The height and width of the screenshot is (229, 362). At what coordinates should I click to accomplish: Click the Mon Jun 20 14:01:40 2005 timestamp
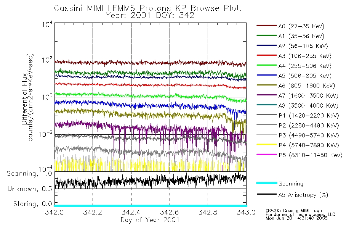pyautogui.click(x=296, y=218)
